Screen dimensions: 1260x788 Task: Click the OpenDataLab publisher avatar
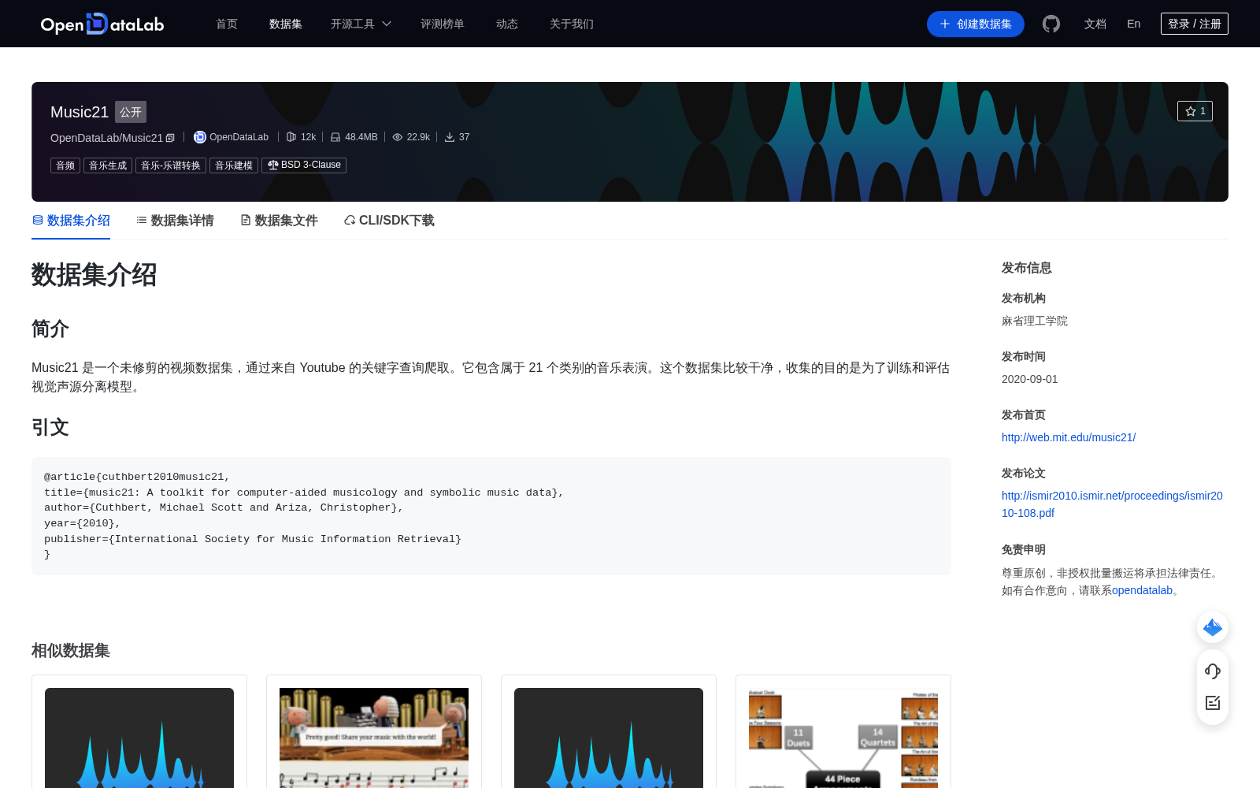point(200,137)
